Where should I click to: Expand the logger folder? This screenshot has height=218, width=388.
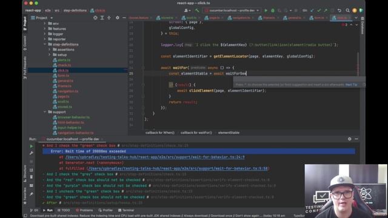(45, 34)
